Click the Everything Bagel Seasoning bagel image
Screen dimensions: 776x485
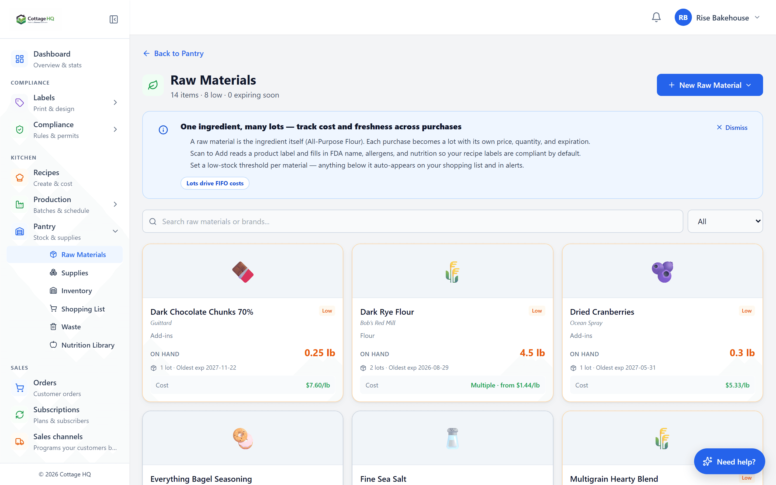[243, 438]
